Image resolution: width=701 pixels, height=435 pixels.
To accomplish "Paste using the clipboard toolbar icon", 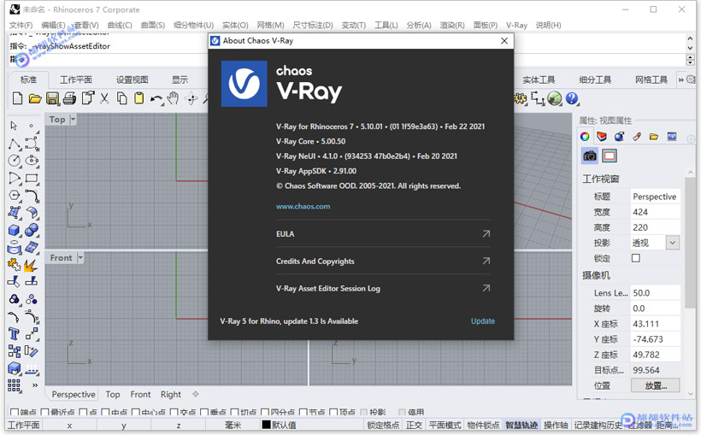I will click(x=139, y=98).
